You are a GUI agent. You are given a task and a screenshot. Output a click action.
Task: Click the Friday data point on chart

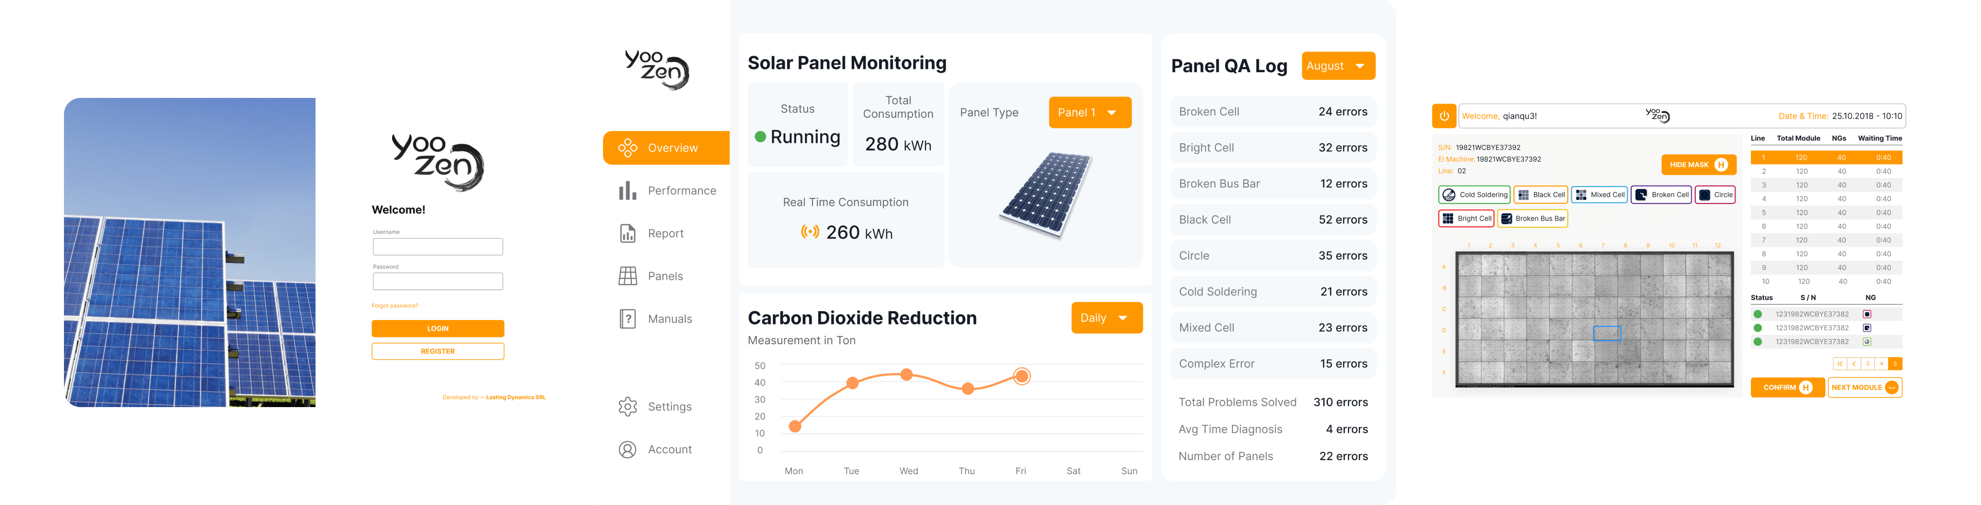point(1021,376)
